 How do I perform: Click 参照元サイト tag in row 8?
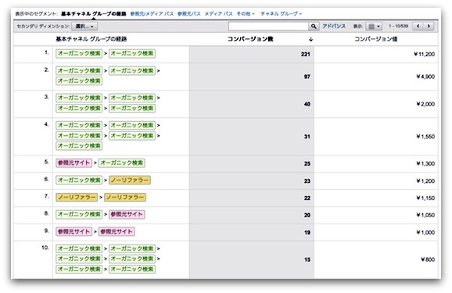point(127,214)
